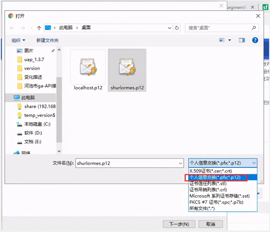Viewport: 270px width, 232px height.
Task: Toggle the preview pane icon
Action: coord(242,40)
